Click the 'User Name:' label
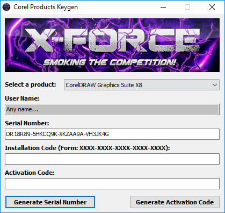 pos(22,98)
